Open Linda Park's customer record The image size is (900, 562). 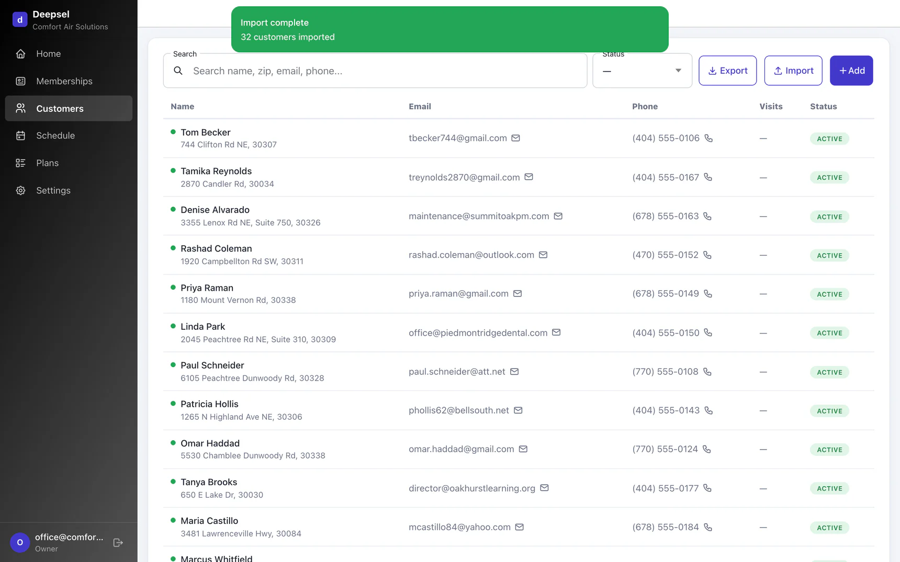pyautogui.click(x=519, y=332)
